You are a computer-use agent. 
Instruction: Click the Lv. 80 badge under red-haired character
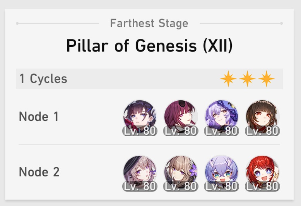click(262, 186)
